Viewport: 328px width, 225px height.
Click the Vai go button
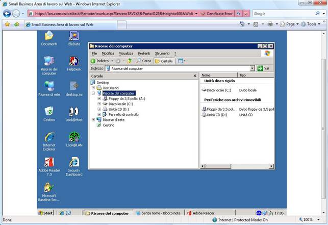click(263, 68)
